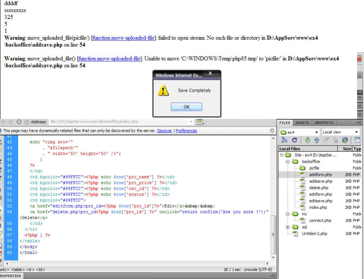This screenshot has height=279, width=364.
Task: Select delete.php in Files panel
Action: (x=319, y=187)
